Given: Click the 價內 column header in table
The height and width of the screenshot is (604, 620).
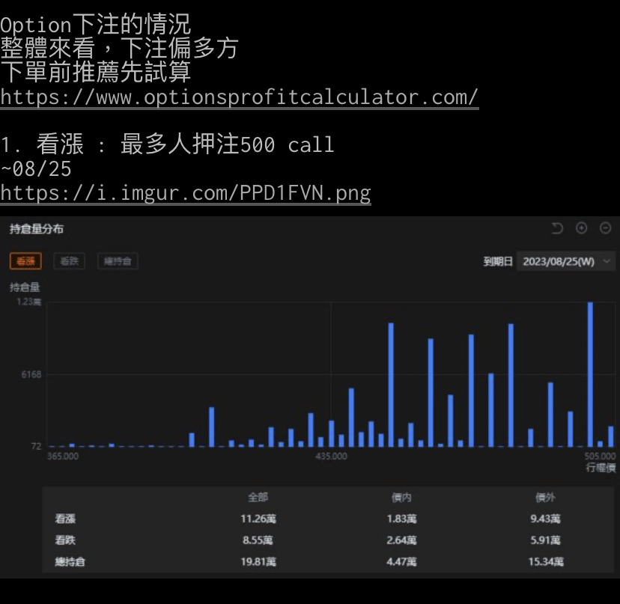Looking at the screenshot, I should click(401, 497).
